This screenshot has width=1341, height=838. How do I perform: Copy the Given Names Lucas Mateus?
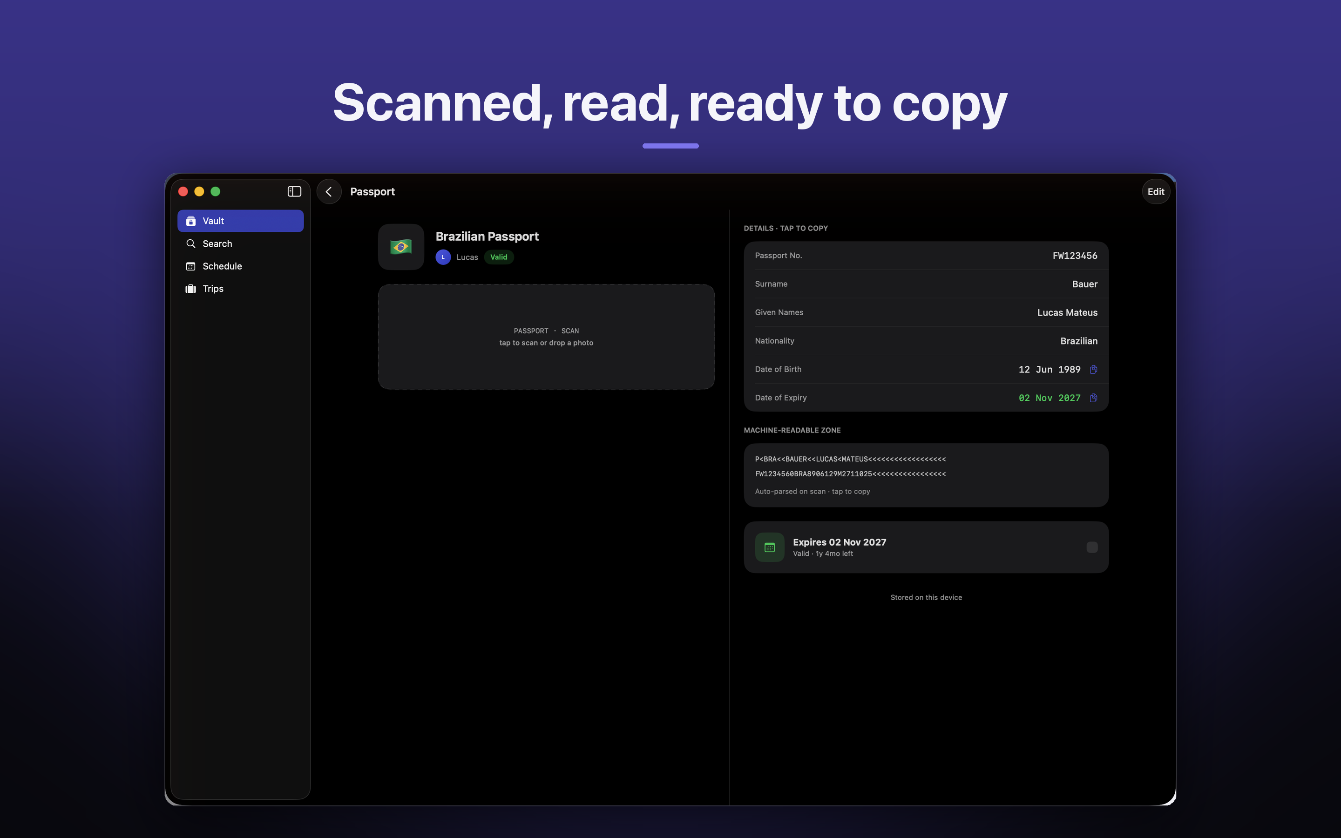[x=926, y=312]
